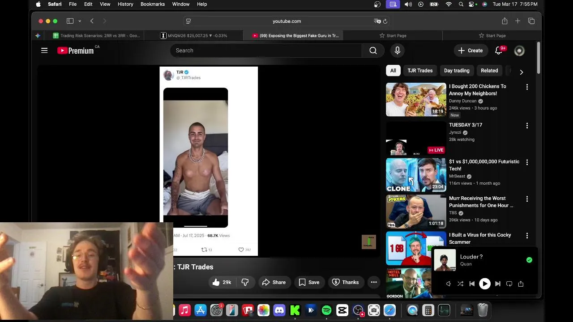The width and height of the screenshot is (573, 322).
Task: Go to YouTube Premium home via logo
Action: coord(76,51)
